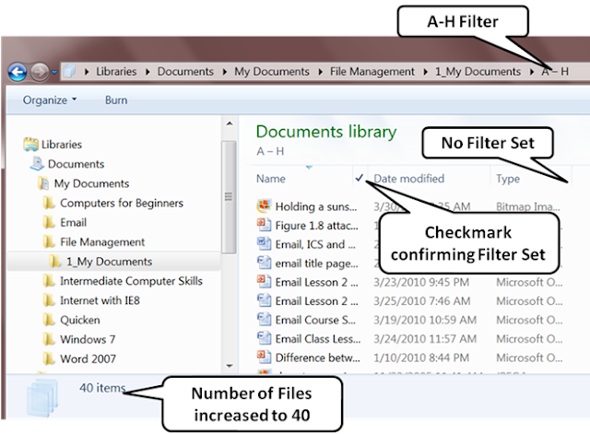Click the Holding a suns... bitmap icon
590x434 pixels.
coord(265,206)
